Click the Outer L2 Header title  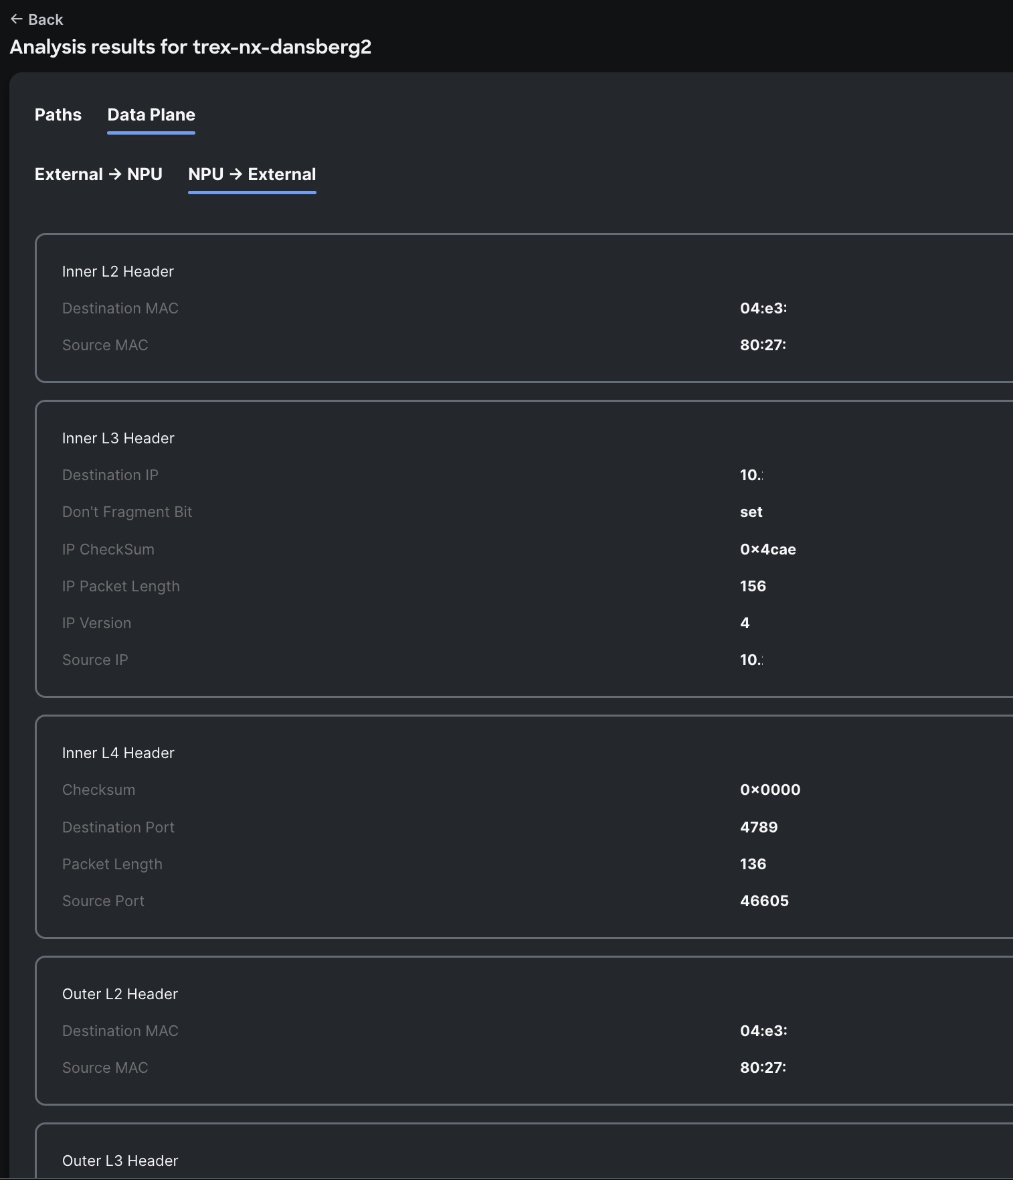120,994
